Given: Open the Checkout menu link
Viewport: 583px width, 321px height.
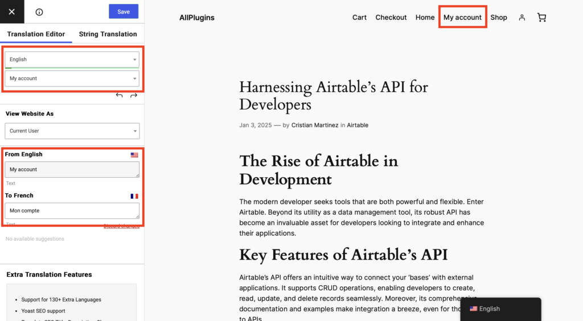Looking at the screenshot, I should click(x=391, y=18).
